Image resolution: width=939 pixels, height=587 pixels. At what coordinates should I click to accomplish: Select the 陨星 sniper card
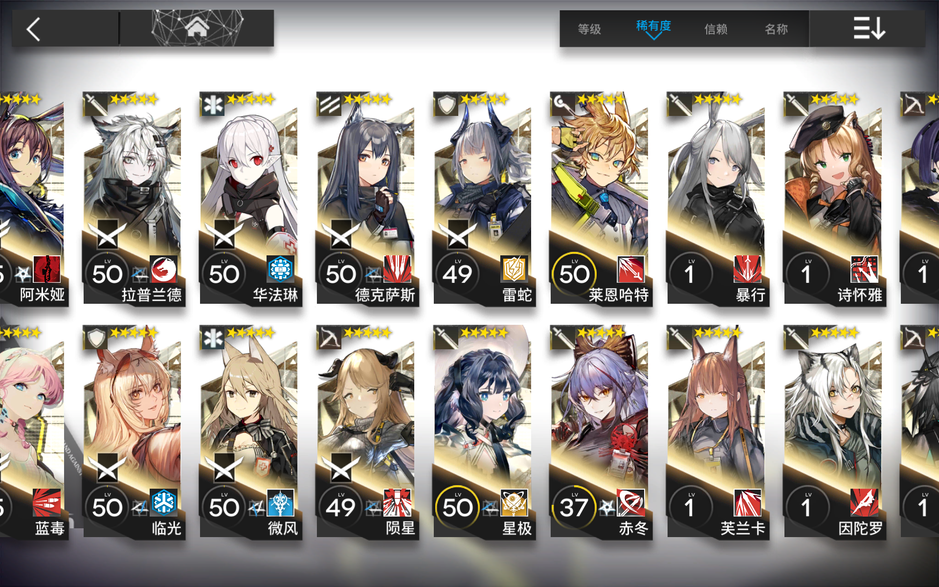367,432
